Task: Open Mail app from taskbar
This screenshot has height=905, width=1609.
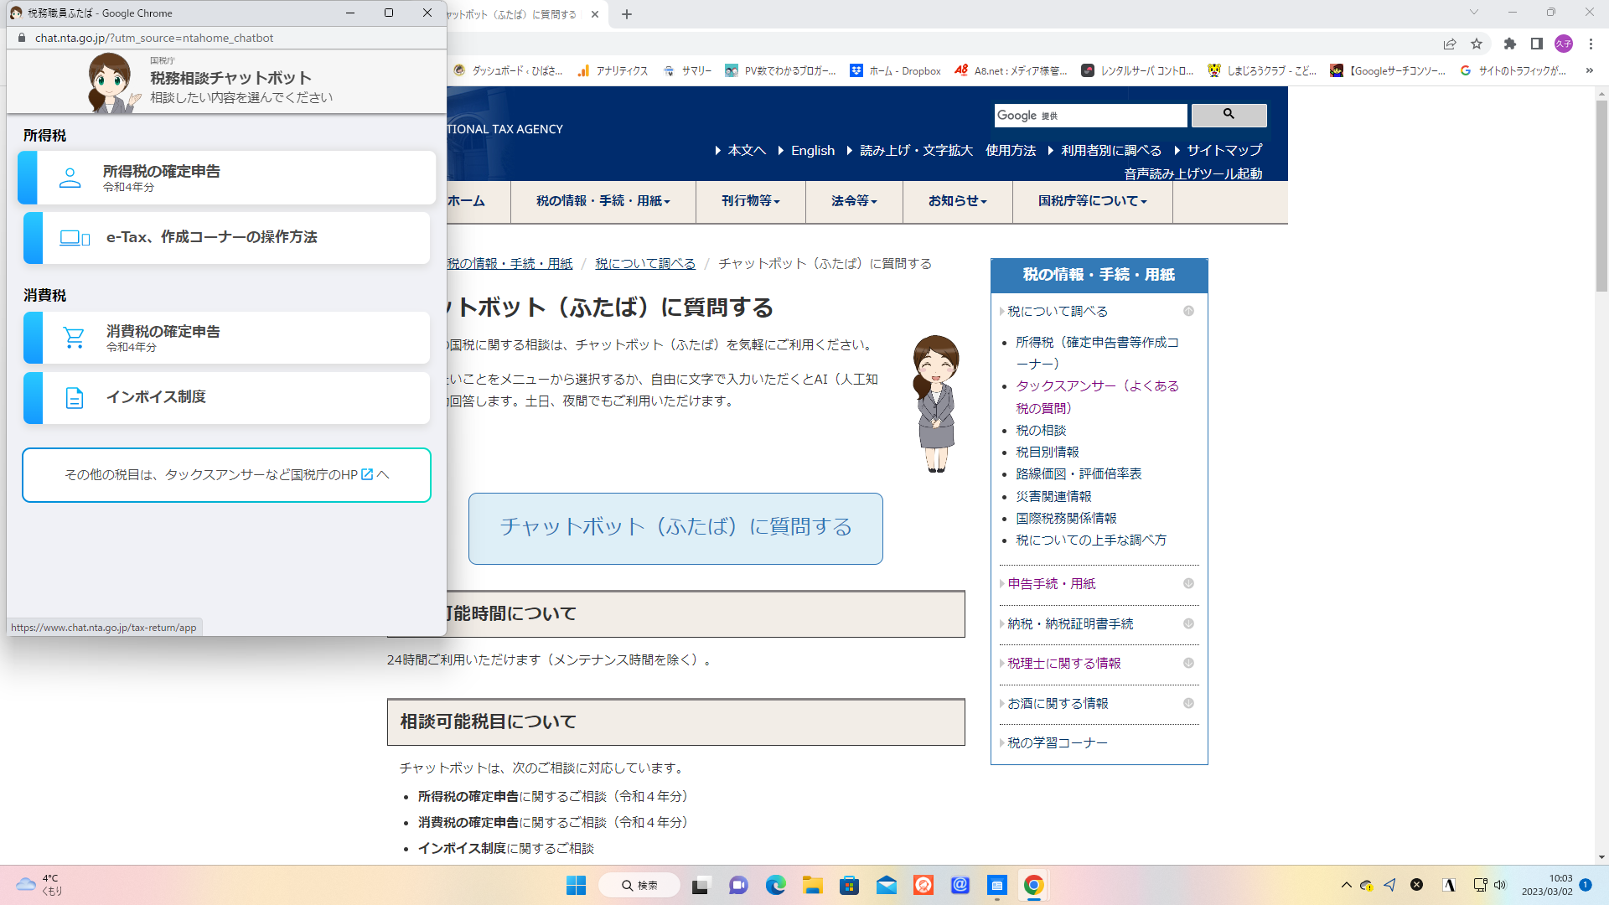Action: click(x=886, y=885)
